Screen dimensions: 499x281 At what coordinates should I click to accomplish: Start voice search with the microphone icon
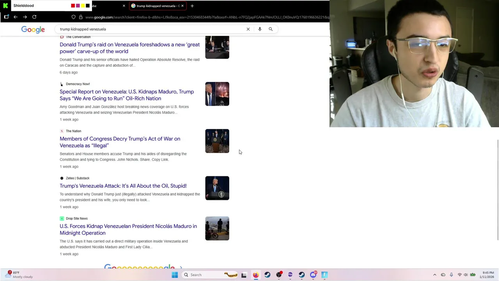[x=260, y=29]
